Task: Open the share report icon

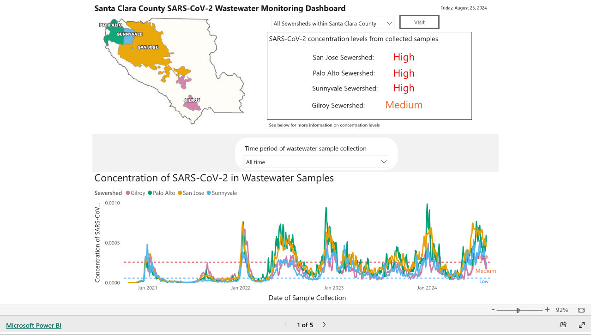Action: click(x=563, y=325)
